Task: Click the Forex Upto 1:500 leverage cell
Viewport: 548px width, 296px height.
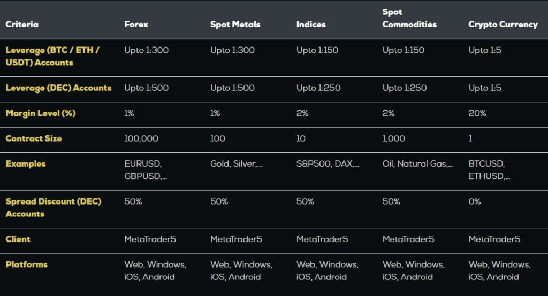Action: [147, 88]
